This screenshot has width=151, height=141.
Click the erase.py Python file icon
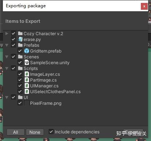coord(20,40)
